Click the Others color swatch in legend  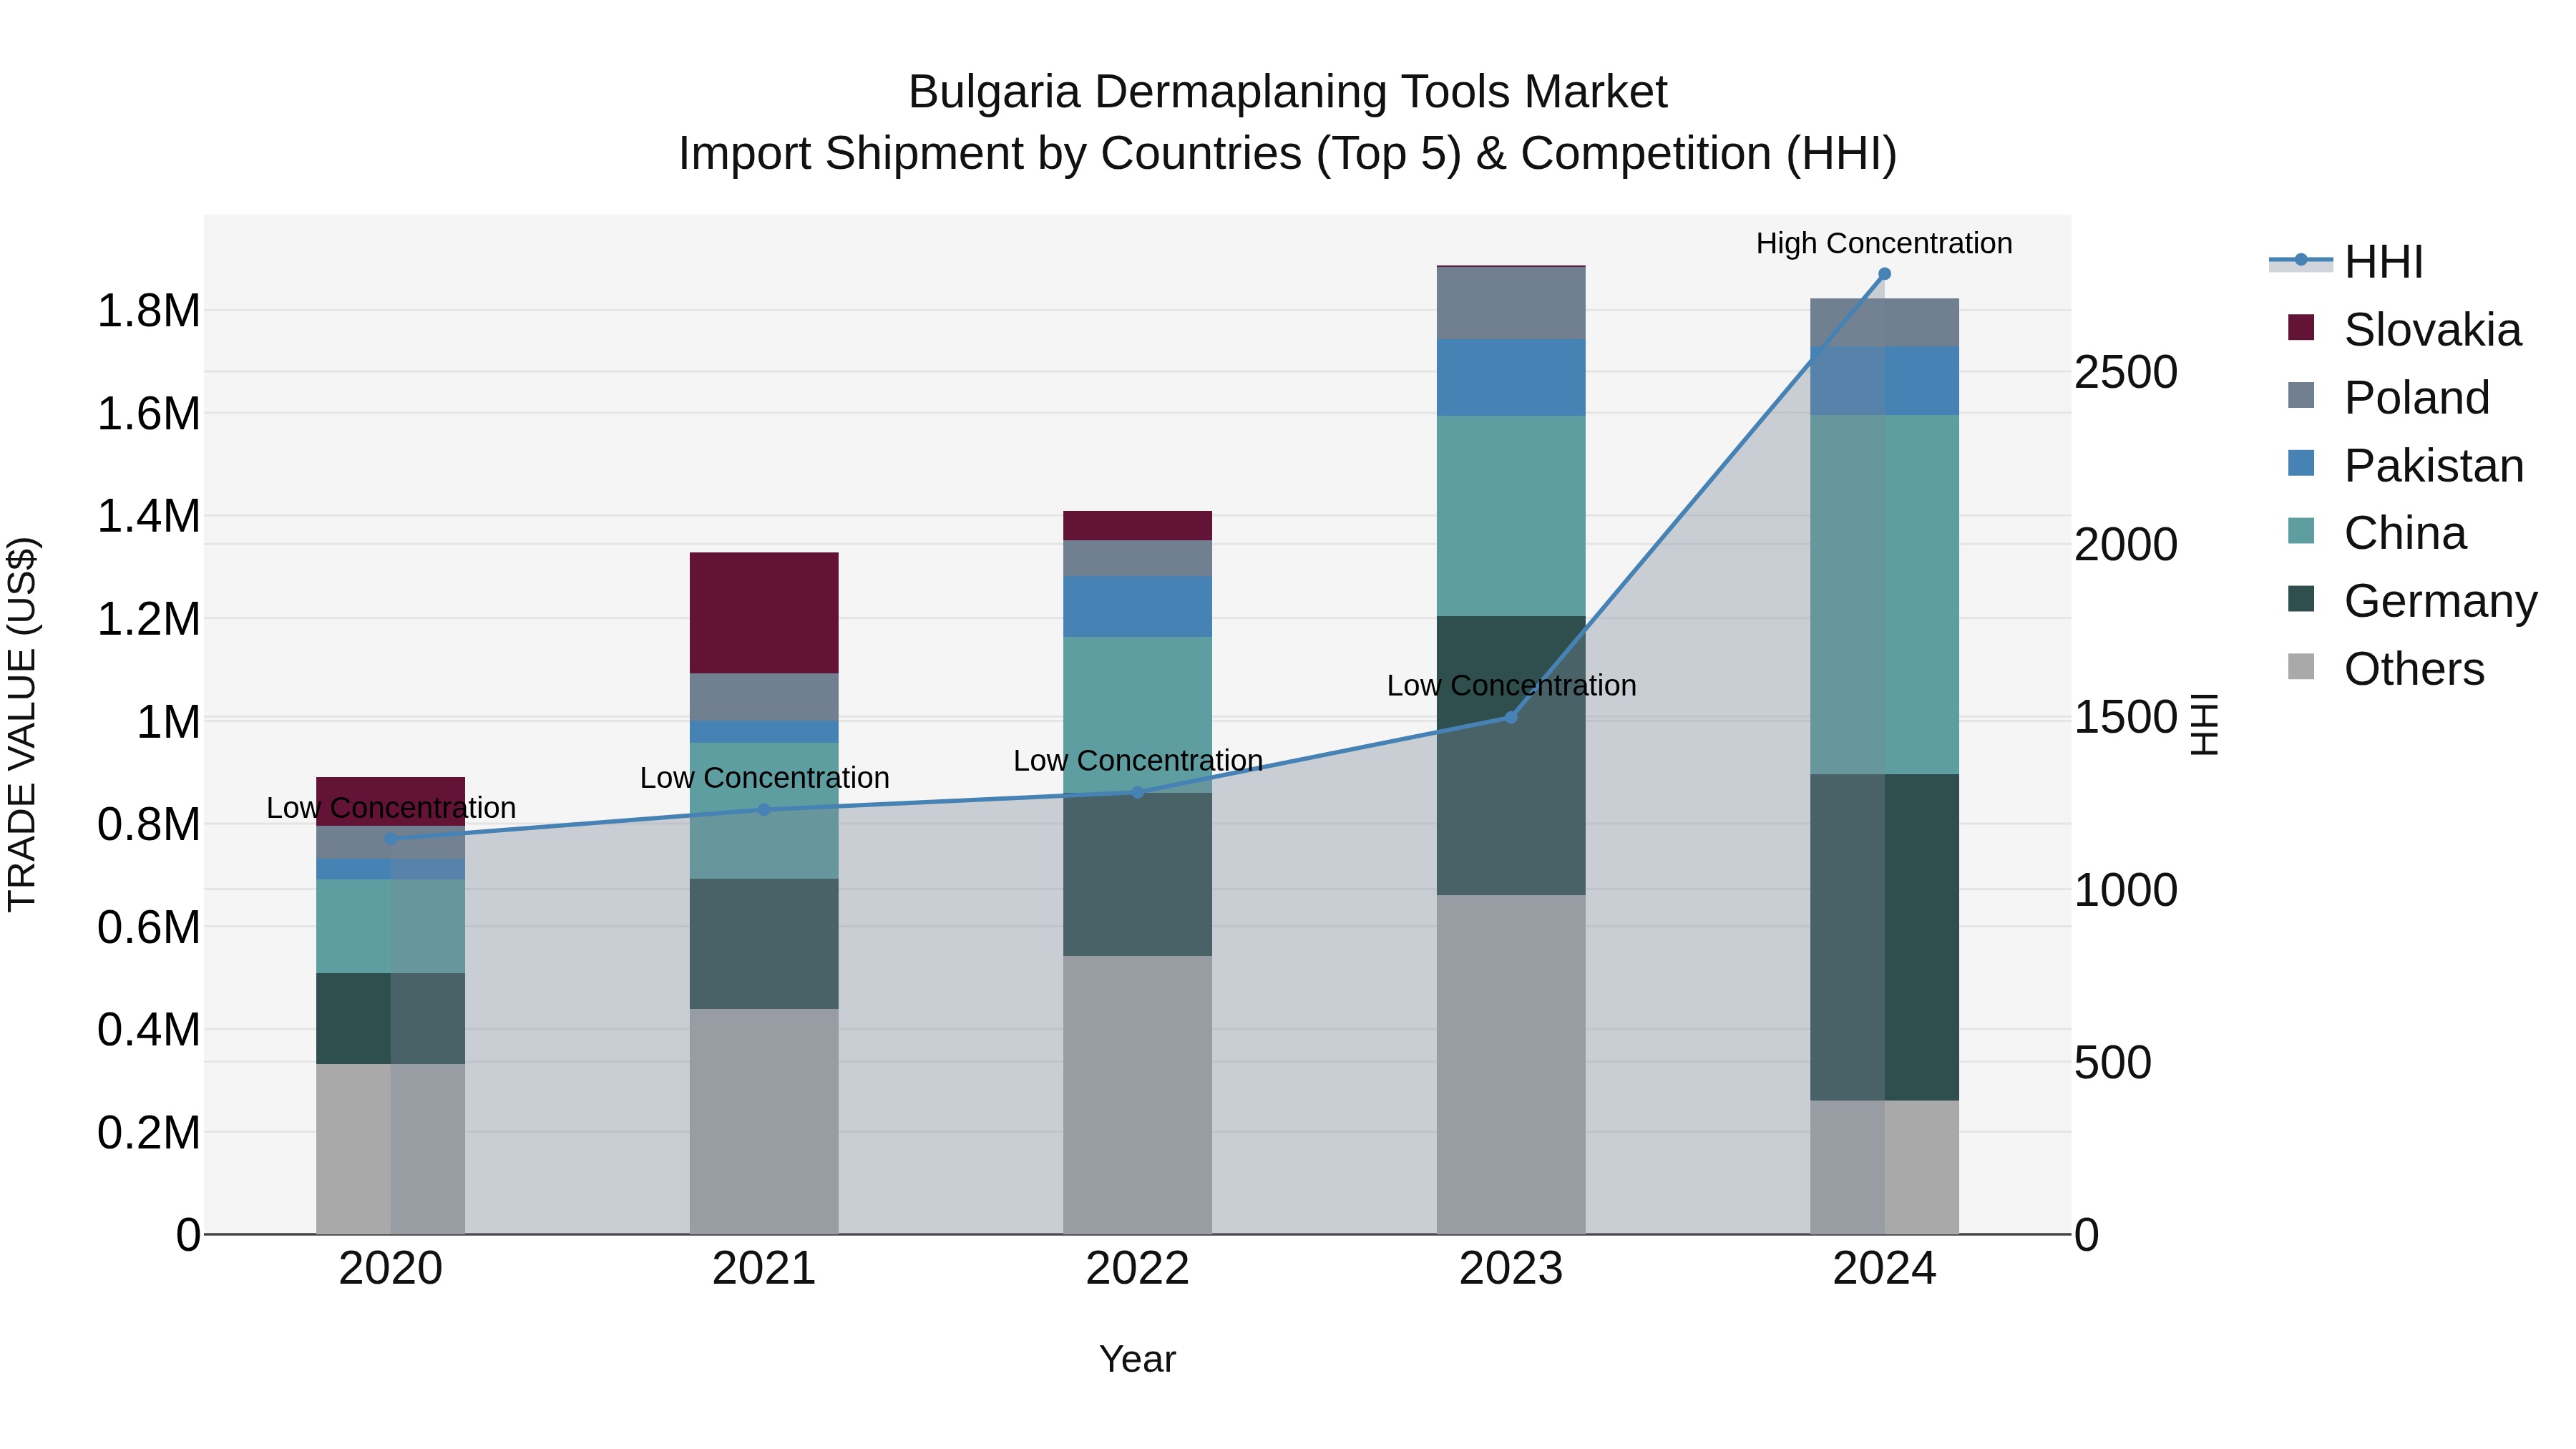[2301, 666]
